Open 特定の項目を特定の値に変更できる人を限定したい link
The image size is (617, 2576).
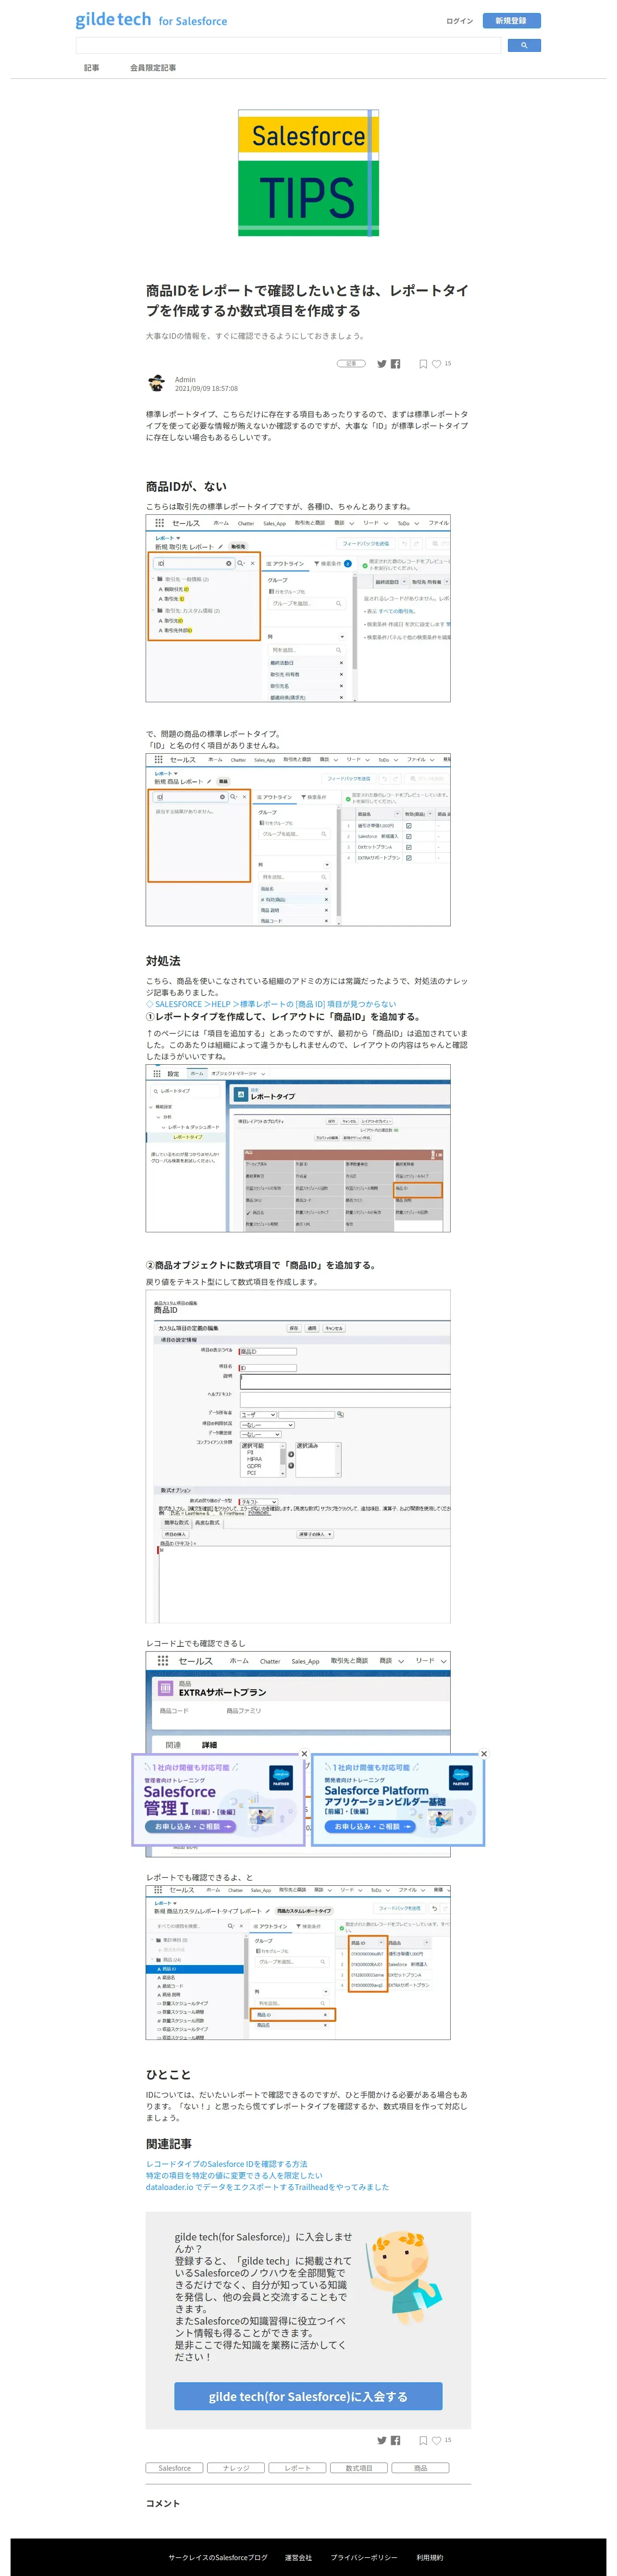click(234, 2175)
